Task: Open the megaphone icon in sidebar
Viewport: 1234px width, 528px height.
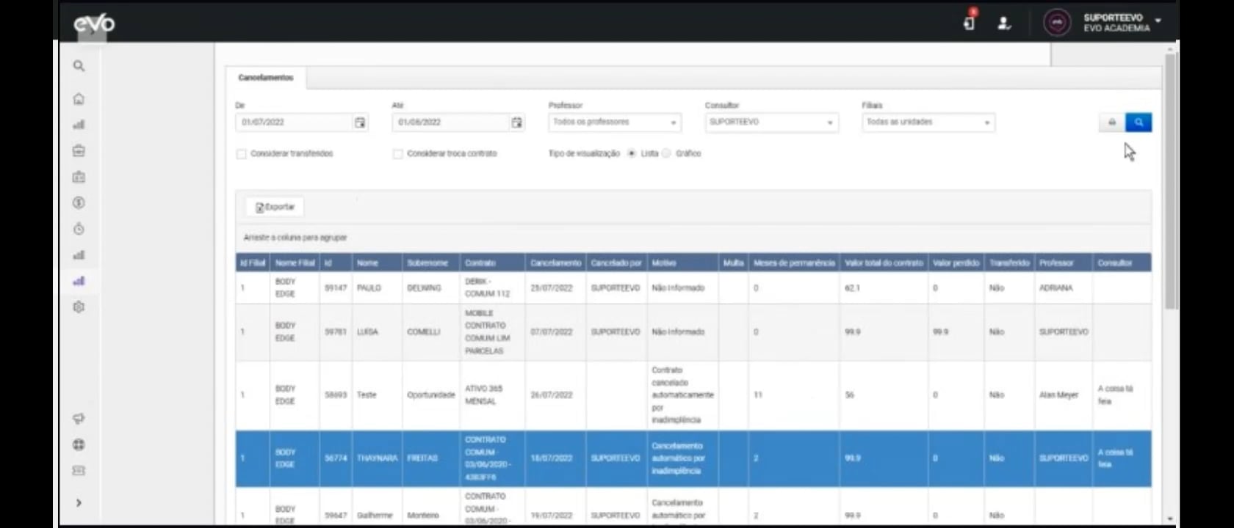Action: tap(79, 419)
